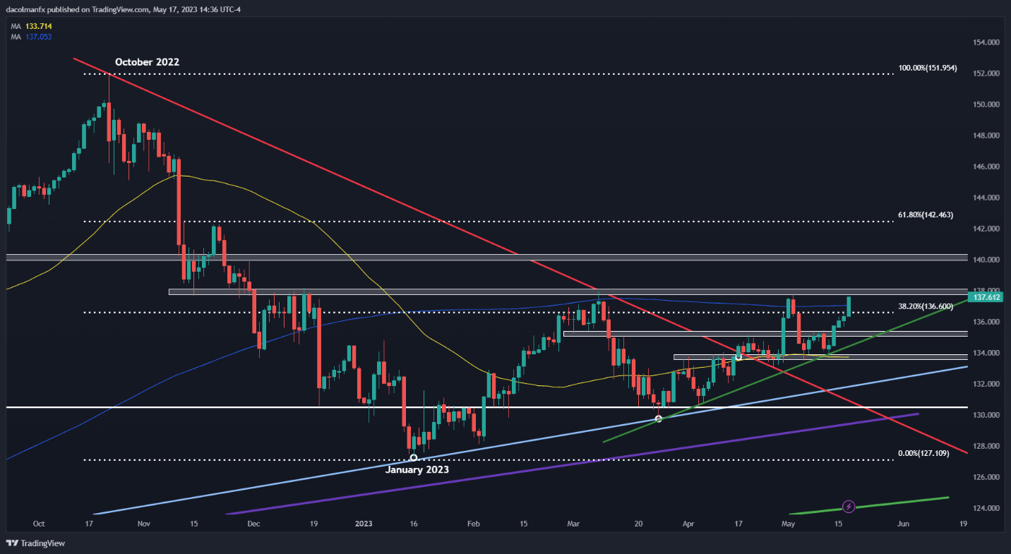1011x554 pixels.
Task: Click the 2023 label on time axis
Action: point(364,524)
